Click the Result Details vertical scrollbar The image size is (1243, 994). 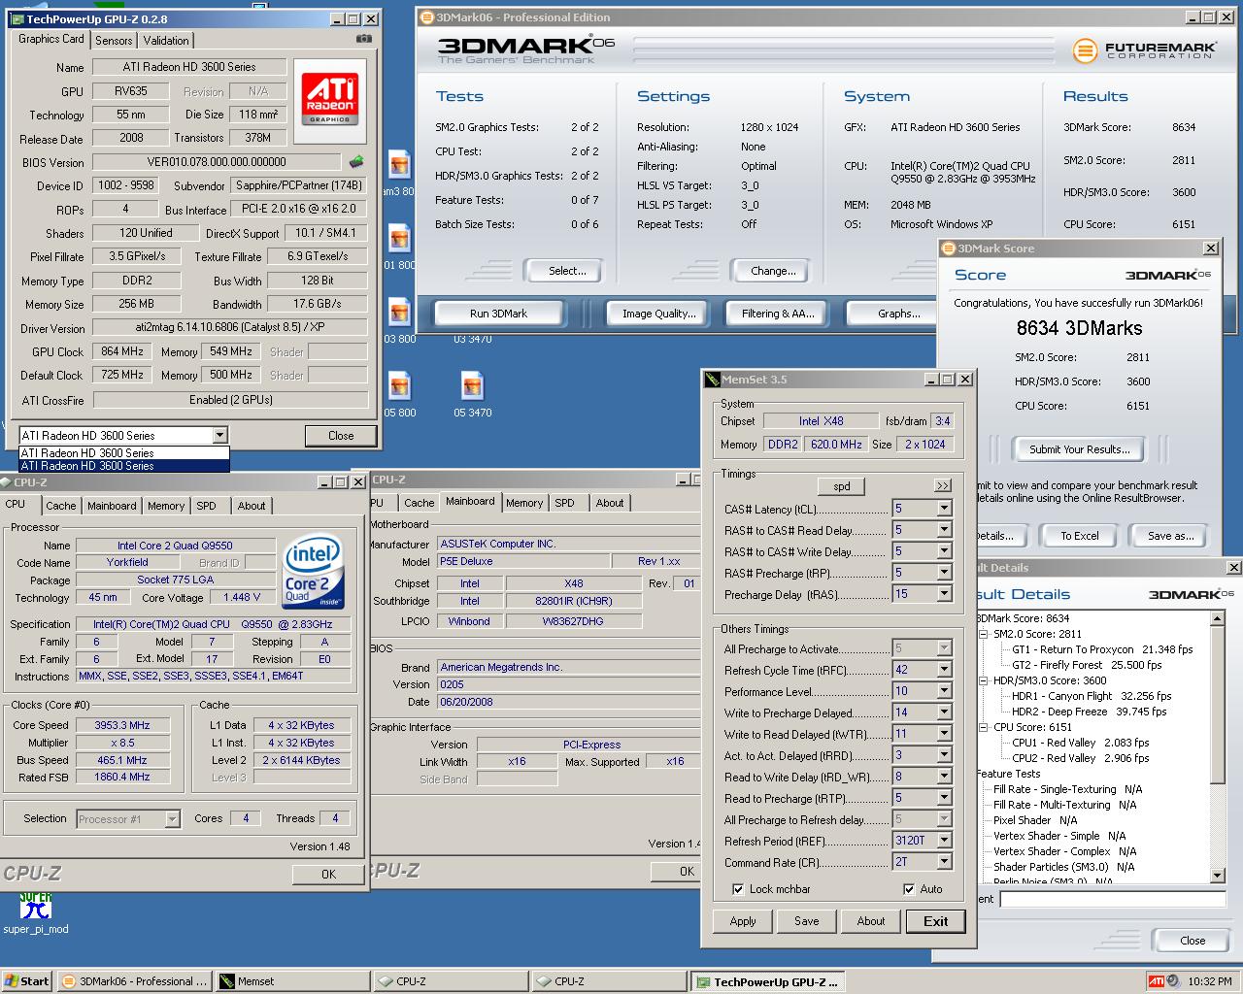tap(1218, 747)
